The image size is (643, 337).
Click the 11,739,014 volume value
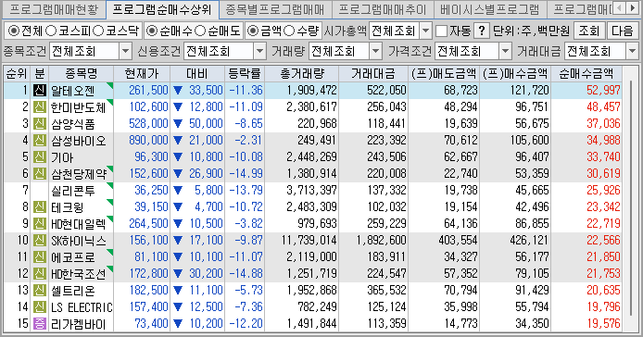(x=309, y=240)
